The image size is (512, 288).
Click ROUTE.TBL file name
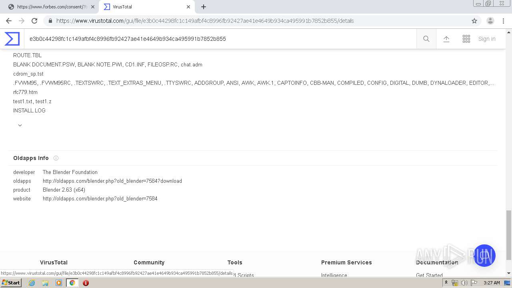click(x=27, y=55)
